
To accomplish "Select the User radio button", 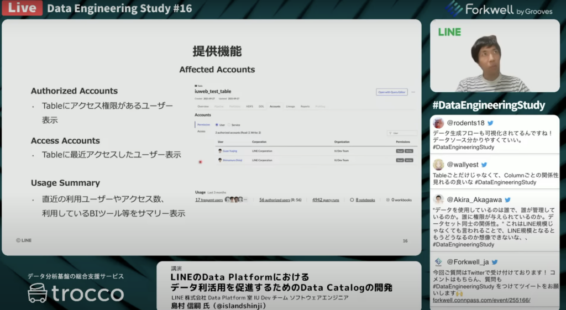I will point(217,125).
